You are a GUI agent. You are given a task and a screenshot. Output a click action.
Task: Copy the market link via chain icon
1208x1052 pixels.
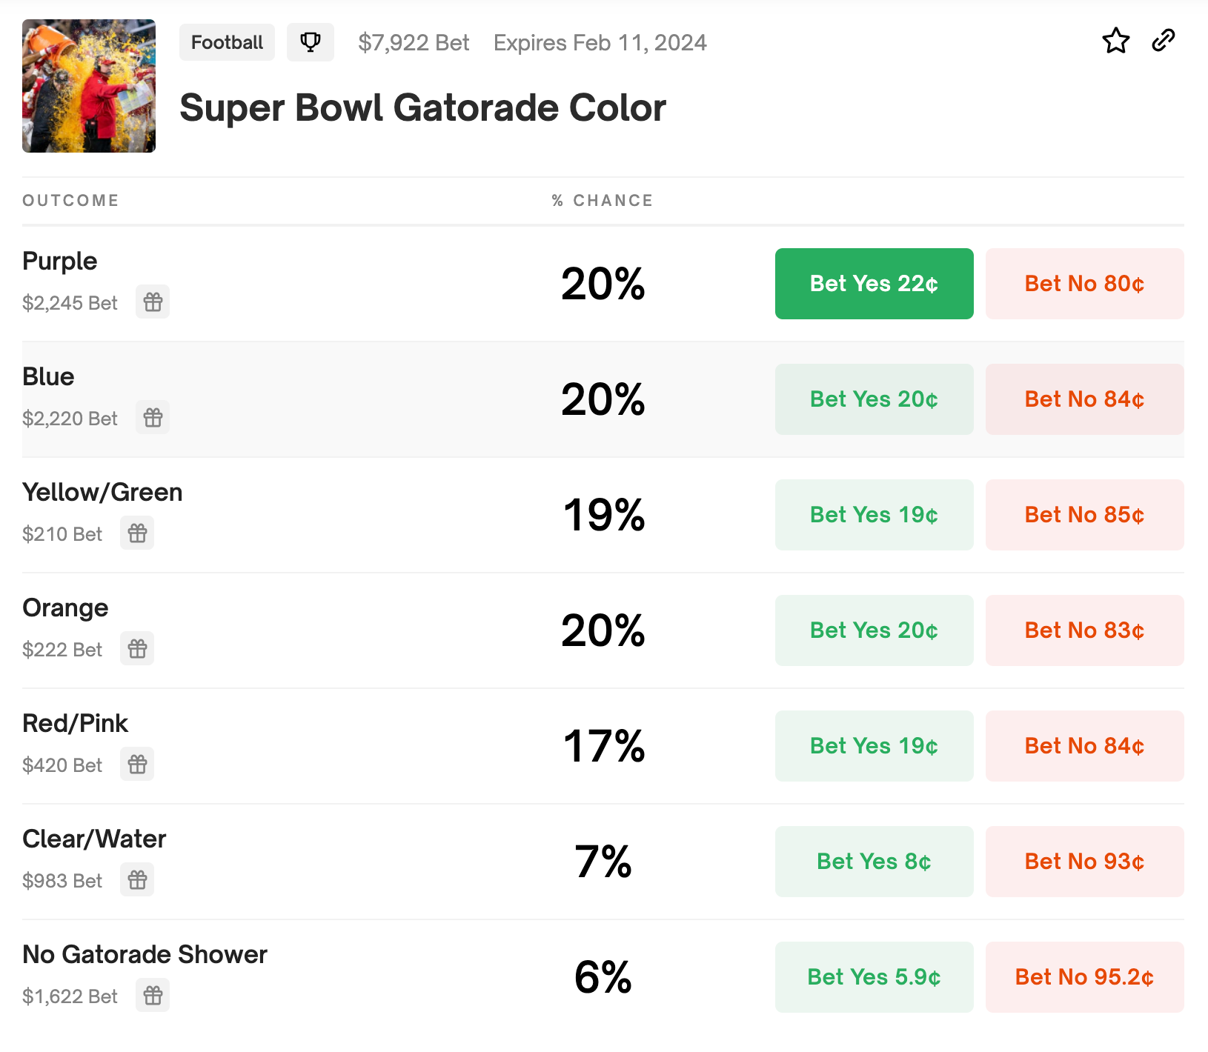[1163, 41]
